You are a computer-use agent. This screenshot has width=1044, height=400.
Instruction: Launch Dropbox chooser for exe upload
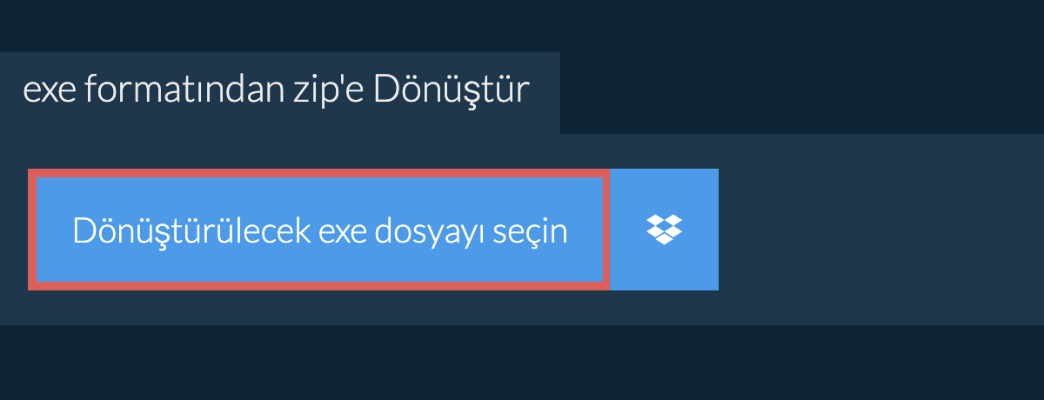click(665, 230)
